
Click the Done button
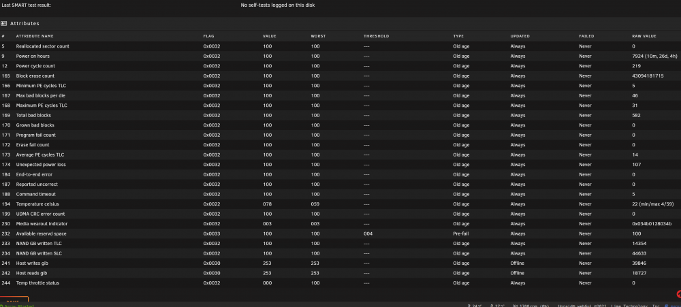14,300
